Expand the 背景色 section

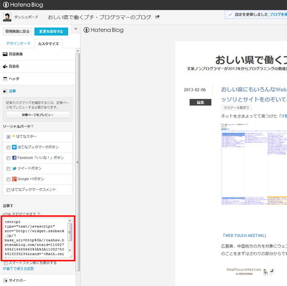click(x=38, y=67)
